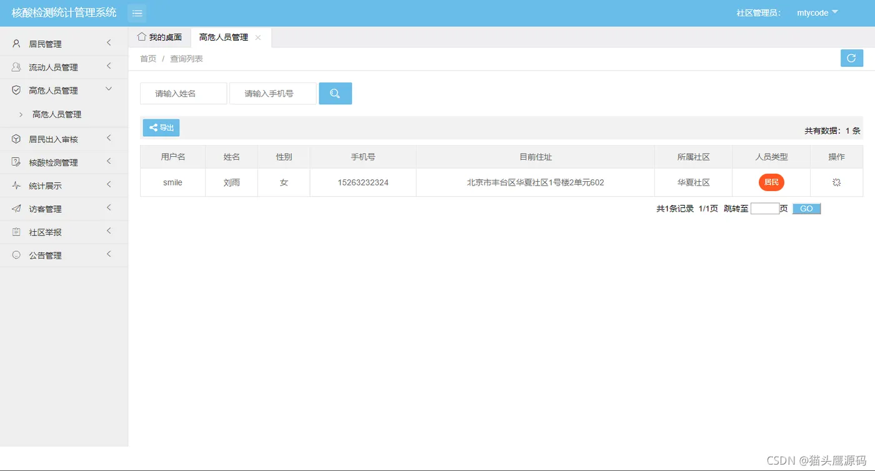Close the 高危人员管理 tab
Screen dimensions: 875x471
258,37
